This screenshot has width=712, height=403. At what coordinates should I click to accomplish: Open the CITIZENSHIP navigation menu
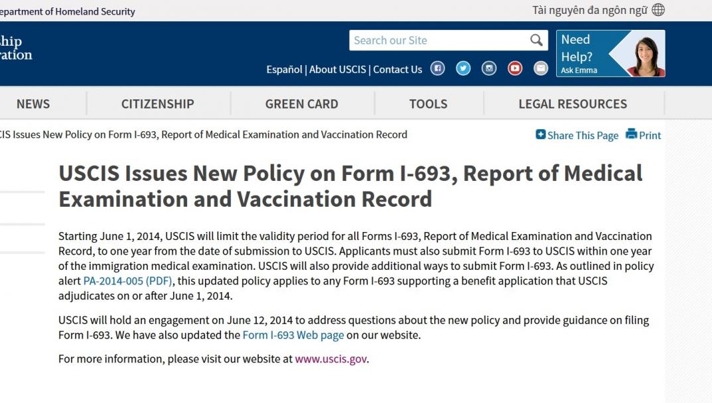click(x=158, y=104)
